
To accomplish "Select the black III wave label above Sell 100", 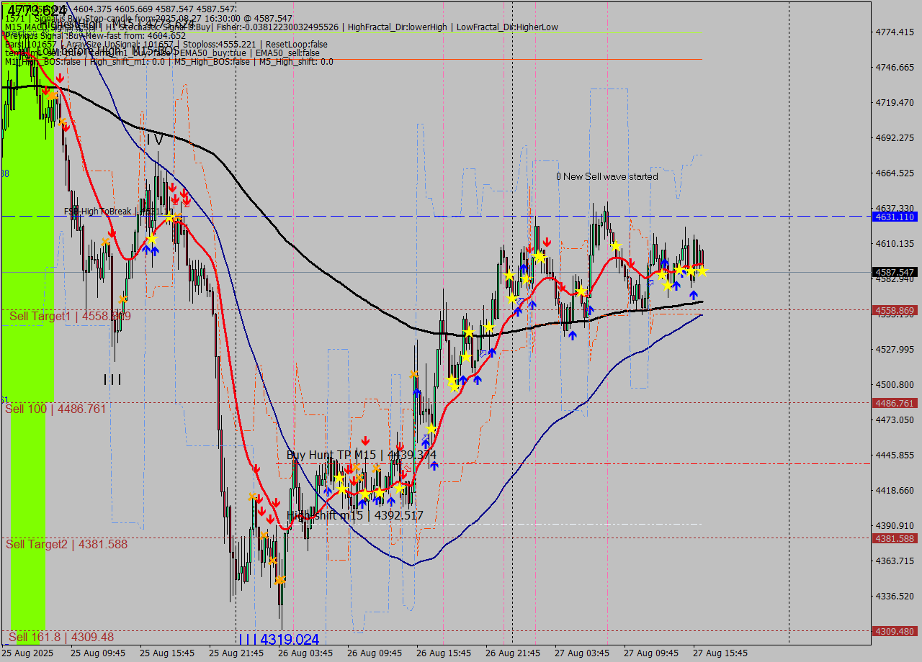I will [112, 379].
